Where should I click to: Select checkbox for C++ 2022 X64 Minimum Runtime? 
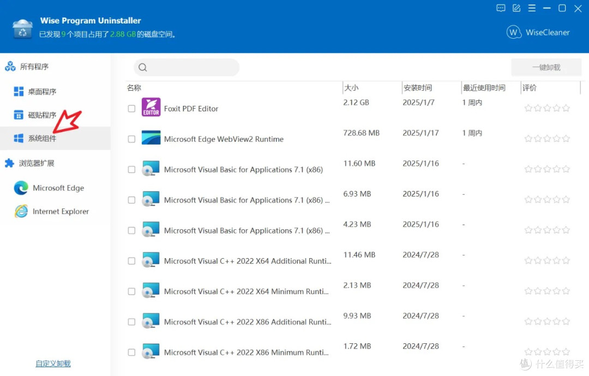(x=131, y=291)
